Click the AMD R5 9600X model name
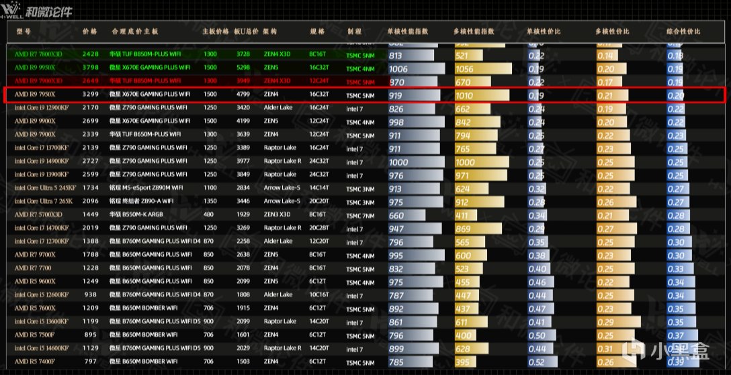This screenshot has height=375, width=731. click(34, 282)
